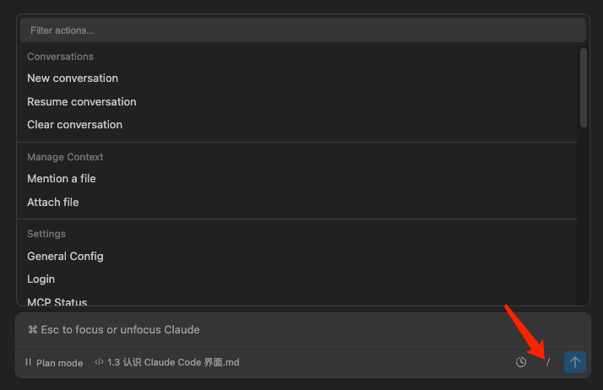Viewport: 603px width, 390px height.
Task: Click the code file icon
Action: [x=100, y=362]
